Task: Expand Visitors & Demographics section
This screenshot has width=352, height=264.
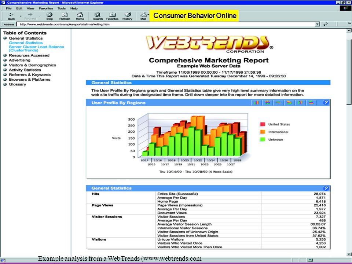Action: tap(32, 65)
